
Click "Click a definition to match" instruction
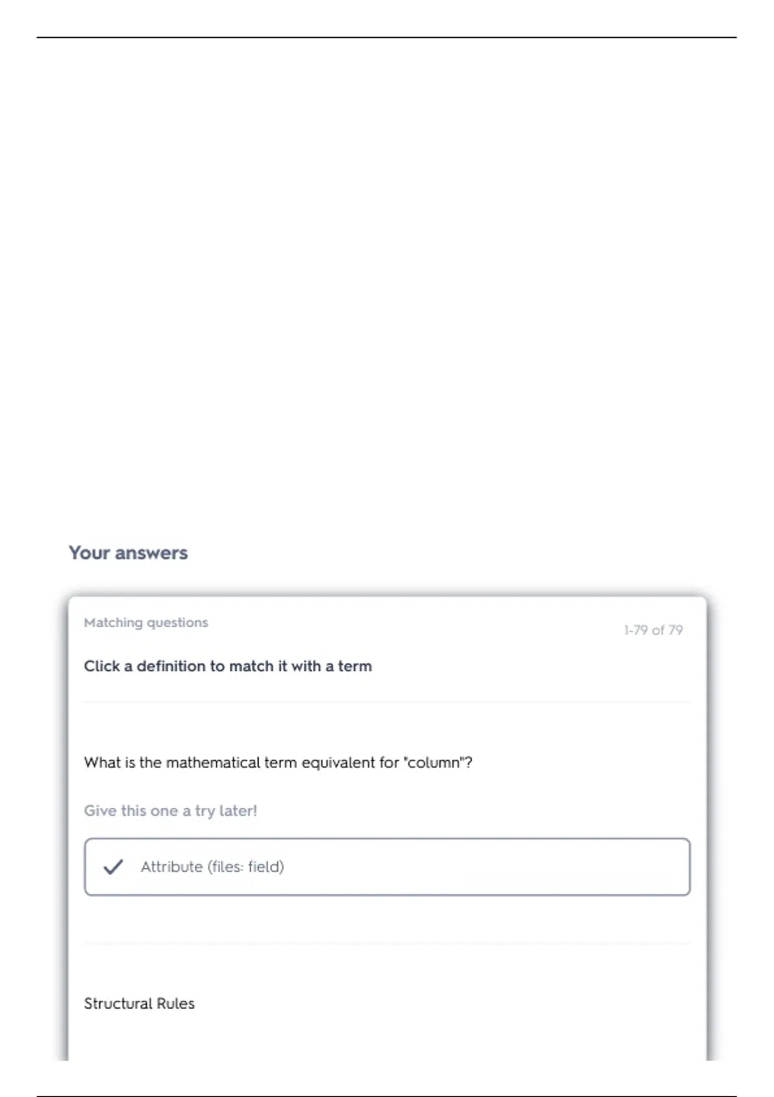(228, 666)
